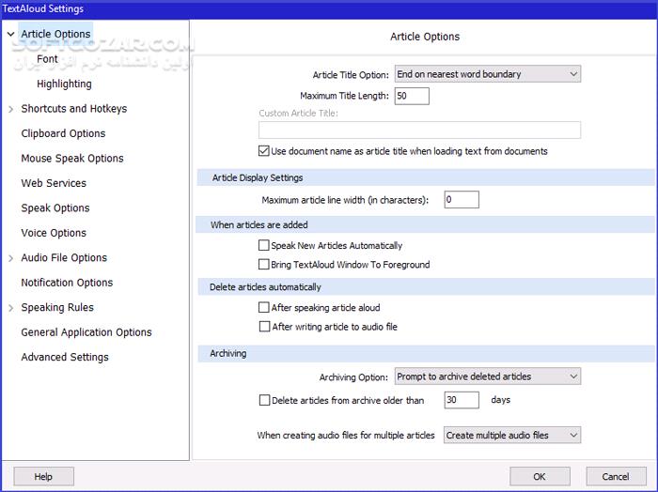Enable Bring TextAloud Window To Foreground
This screenshot has width=658, height=492.
pyautogui.click(x=264, y=265)
